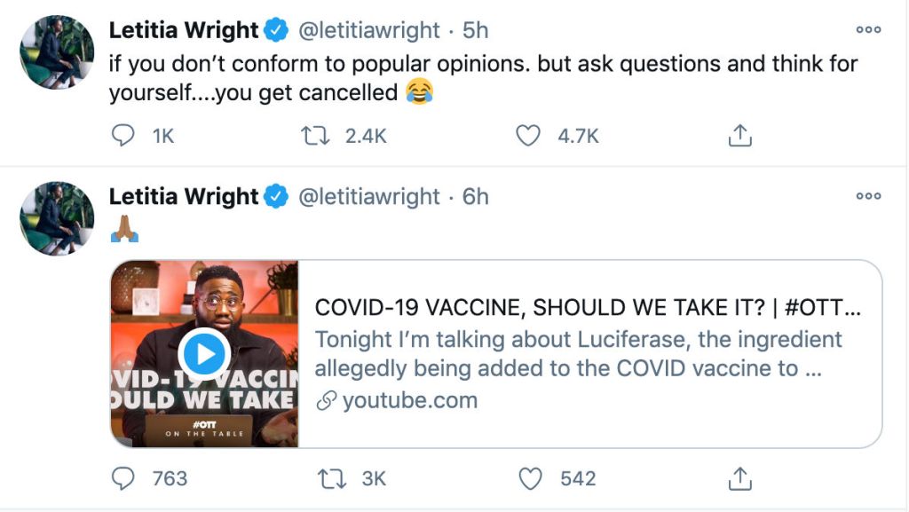This screenshot has width=909, height=512.
Task: Click the 'COVID-19 VACCINE, SHOULD WE TAKE IT?' title
Action: 588,308
